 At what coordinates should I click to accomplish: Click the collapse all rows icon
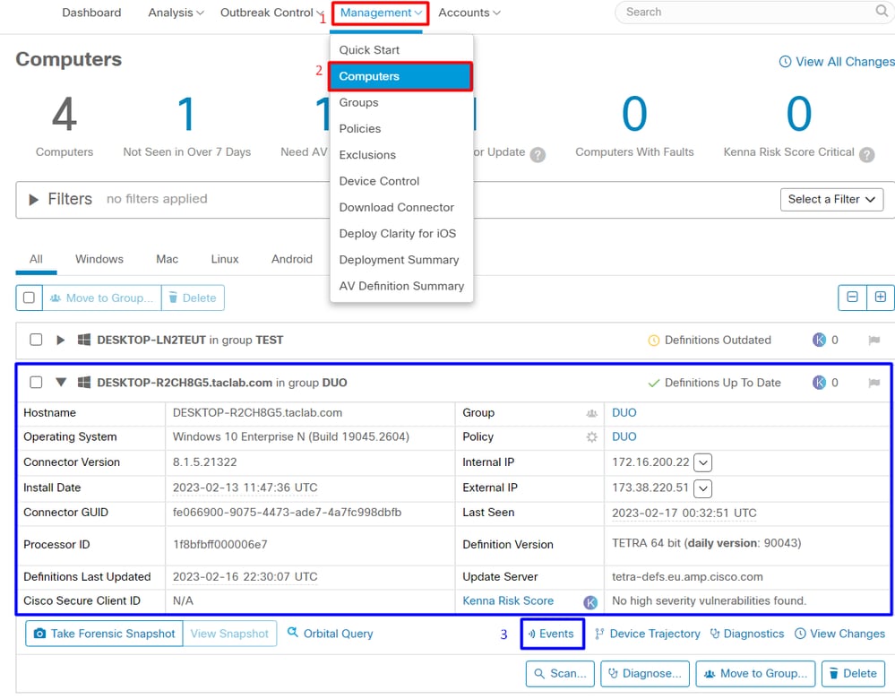pyautogui.click(x=852, y=297)
